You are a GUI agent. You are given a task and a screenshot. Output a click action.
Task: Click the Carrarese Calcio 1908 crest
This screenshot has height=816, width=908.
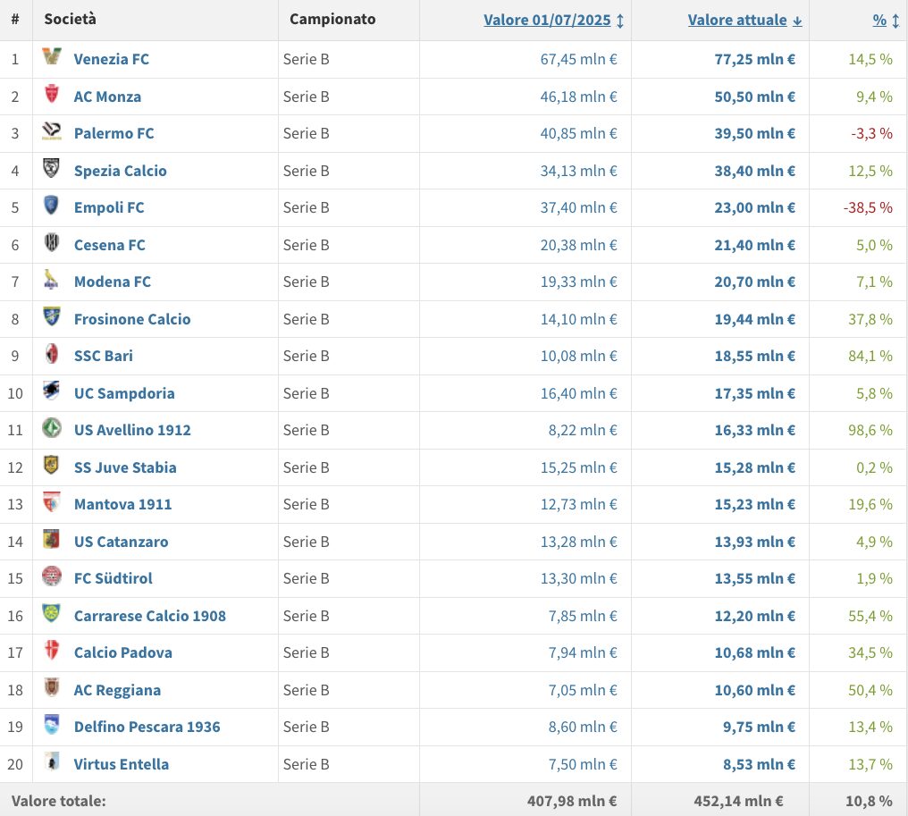(52, 613)
